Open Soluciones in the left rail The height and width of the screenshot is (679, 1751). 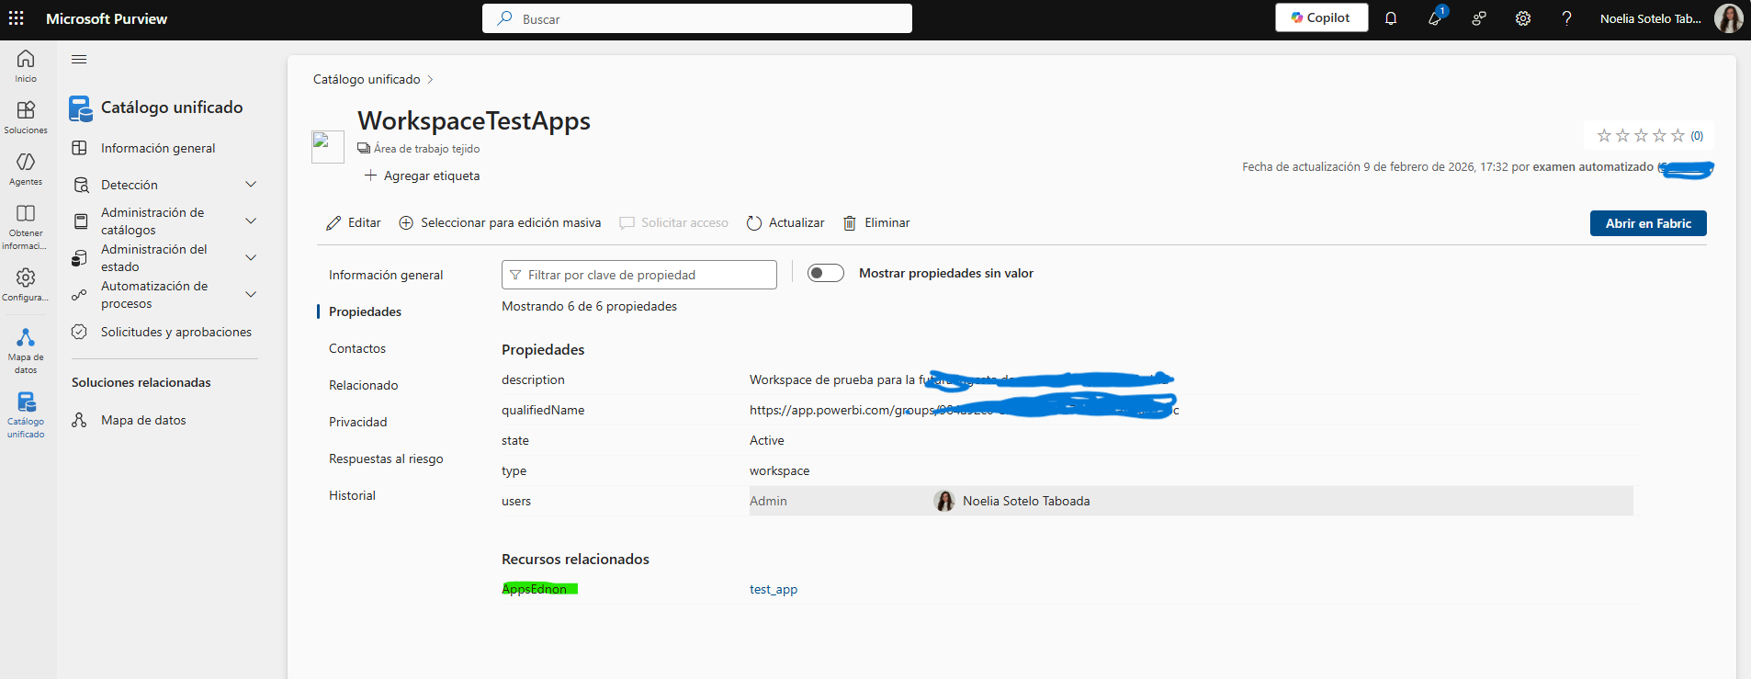(26, 117)
